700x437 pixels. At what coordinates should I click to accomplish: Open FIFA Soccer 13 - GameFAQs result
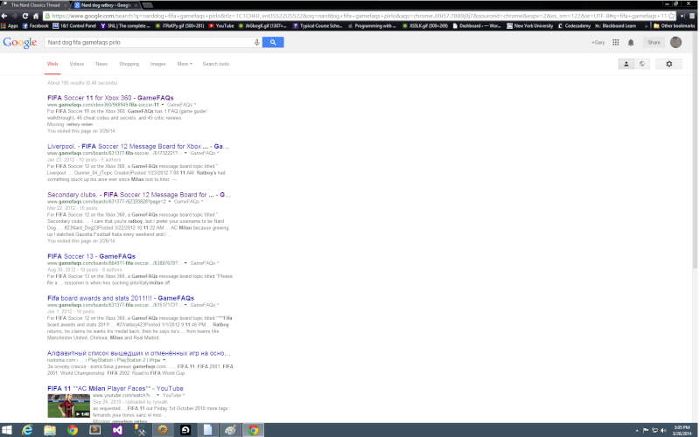[91, 256]
